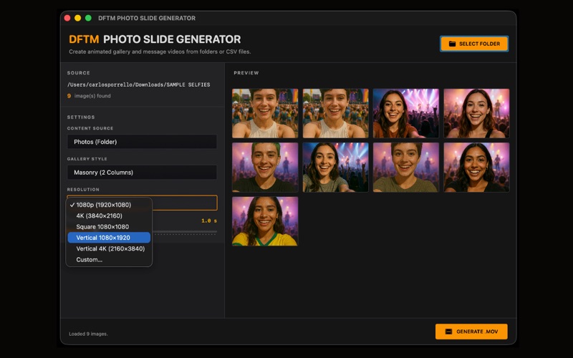The height and width of the screenshot is (358, 573).
Task: Click the slider track beside the 1.0 s value
Action: [x=185, y=231]
